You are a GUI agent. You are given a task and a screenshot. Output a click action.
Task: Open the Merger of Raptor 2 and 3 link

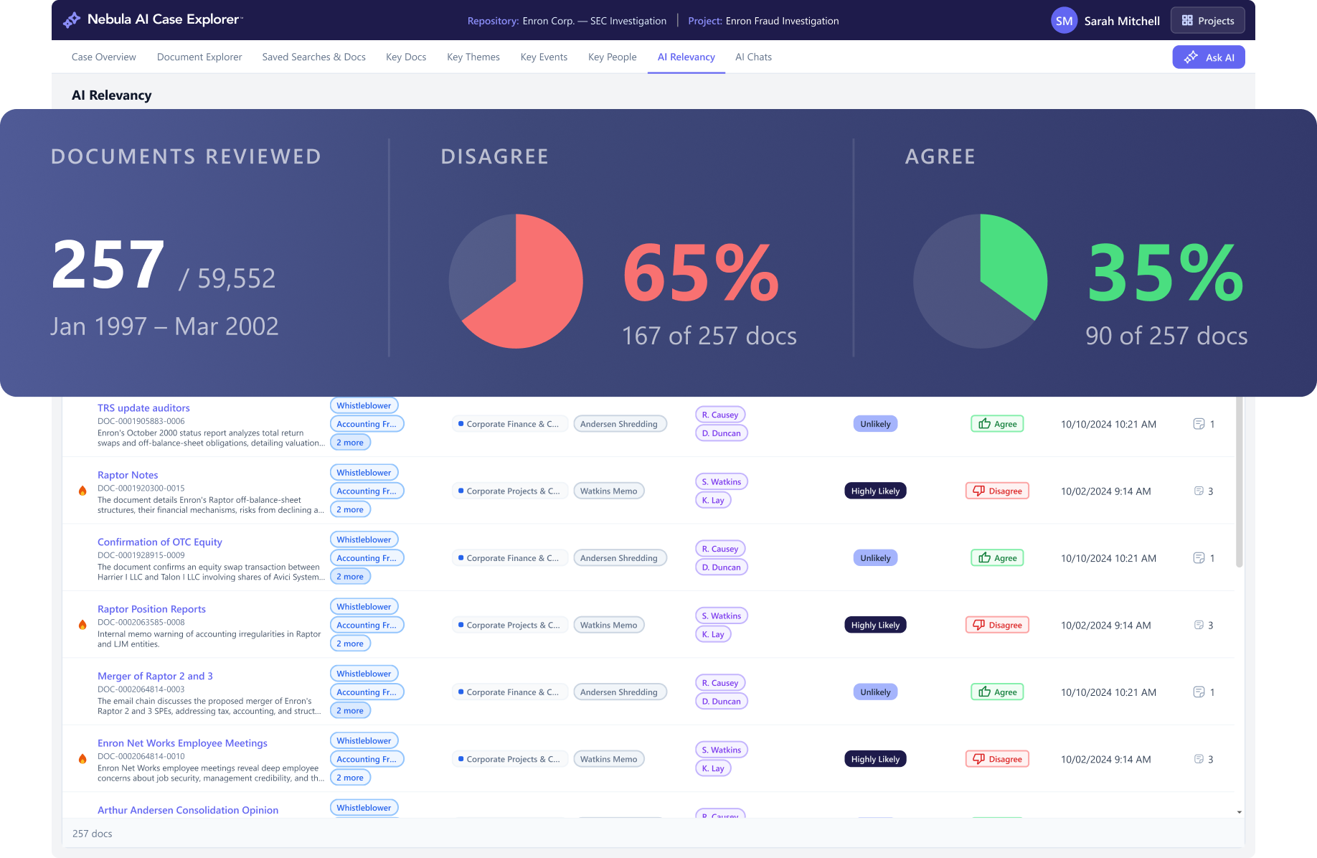pyautogui.click(x=155, y=676)
